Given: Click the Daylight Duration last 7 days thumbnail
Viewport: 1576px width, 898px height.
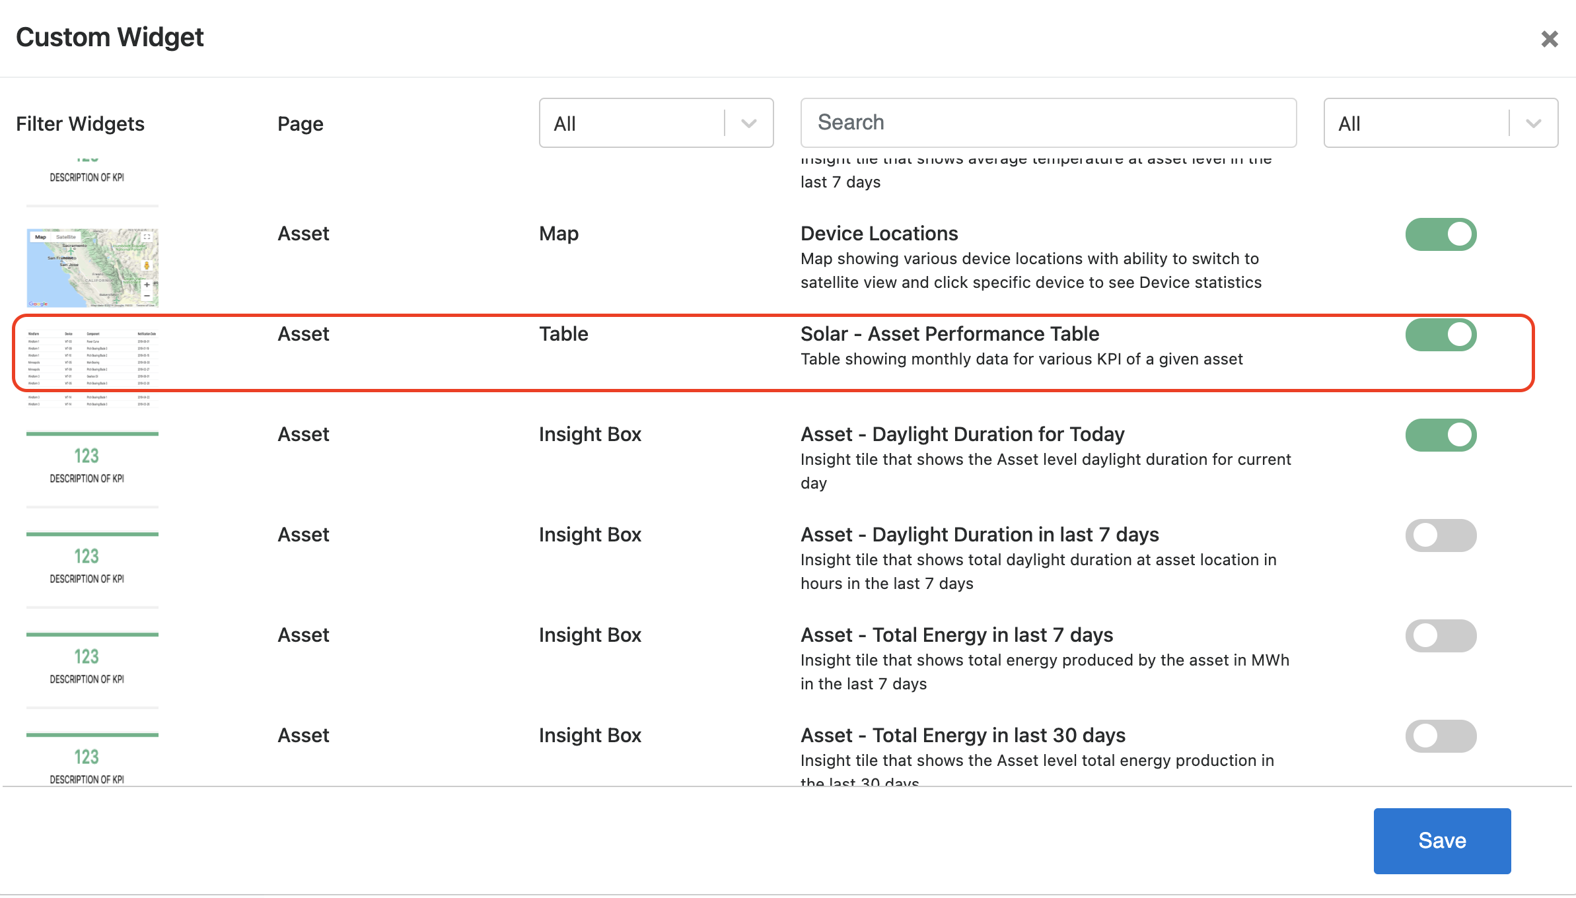Looking at the screenshot, I should pos(92,569).
